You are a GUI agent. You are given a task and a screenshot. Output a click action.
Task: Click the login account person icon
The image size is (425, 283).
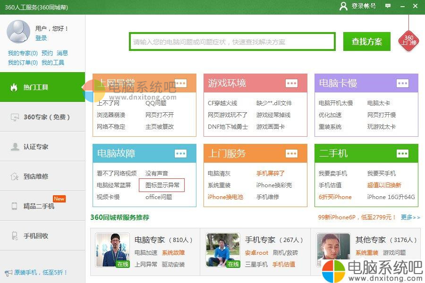(343, 6)
